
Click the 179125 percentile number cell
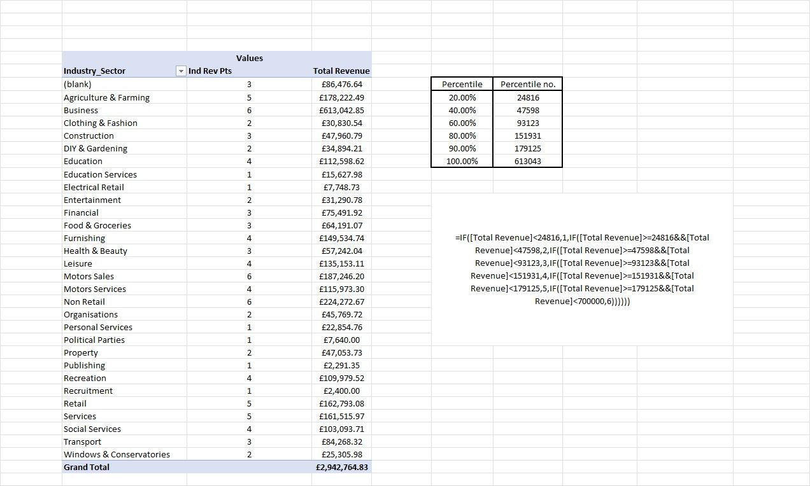point(528,148)
